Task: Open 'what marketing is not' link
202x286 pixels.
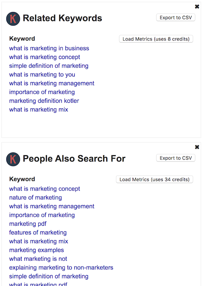Action: [38, 259]
